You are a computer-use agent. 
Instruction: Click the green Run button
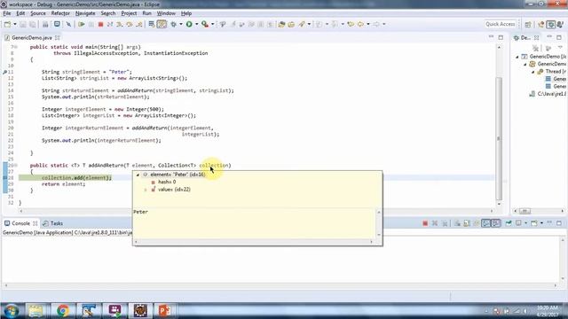[189, 24]
